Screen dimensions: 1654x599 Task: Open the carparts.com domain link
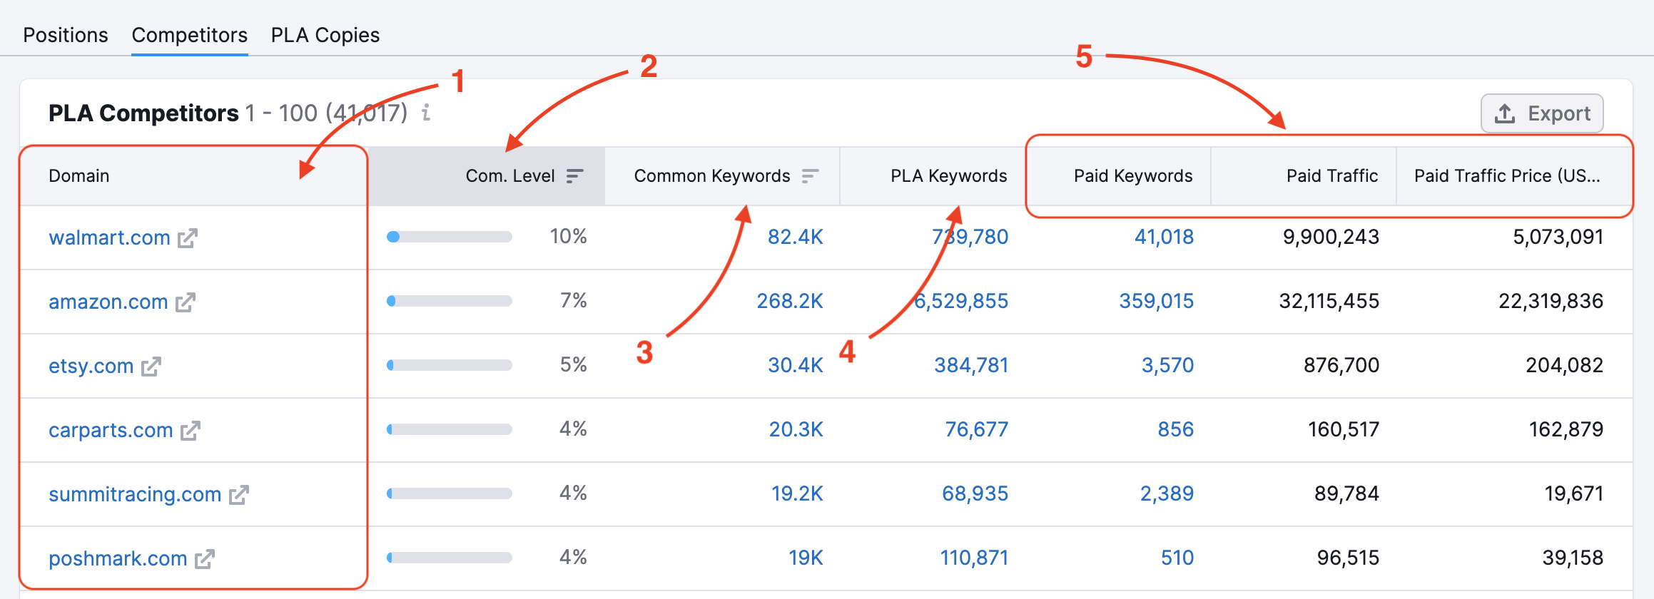point(111,430)
